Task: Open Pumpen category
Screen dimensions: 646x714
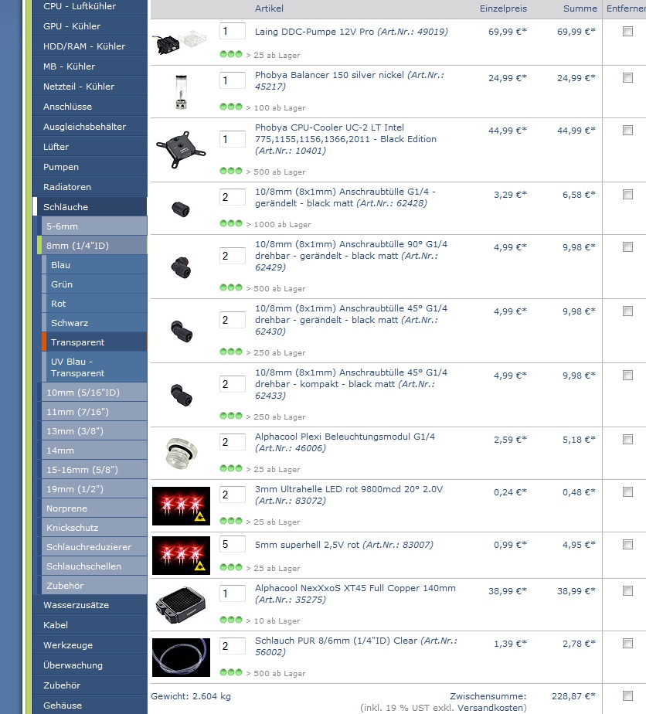Action: point(90,167)
